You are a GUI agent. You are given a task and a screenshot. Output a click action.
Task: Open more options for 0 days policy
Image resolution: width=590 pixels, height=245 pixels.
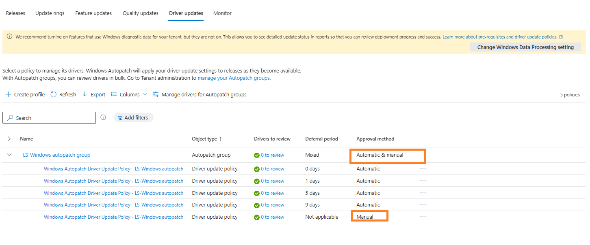pyautogui.click(x=423, y=168)
